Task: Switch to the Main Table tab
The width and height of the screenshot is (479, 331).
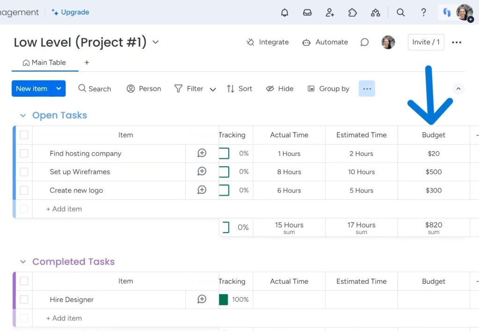Action: point(44,63)
